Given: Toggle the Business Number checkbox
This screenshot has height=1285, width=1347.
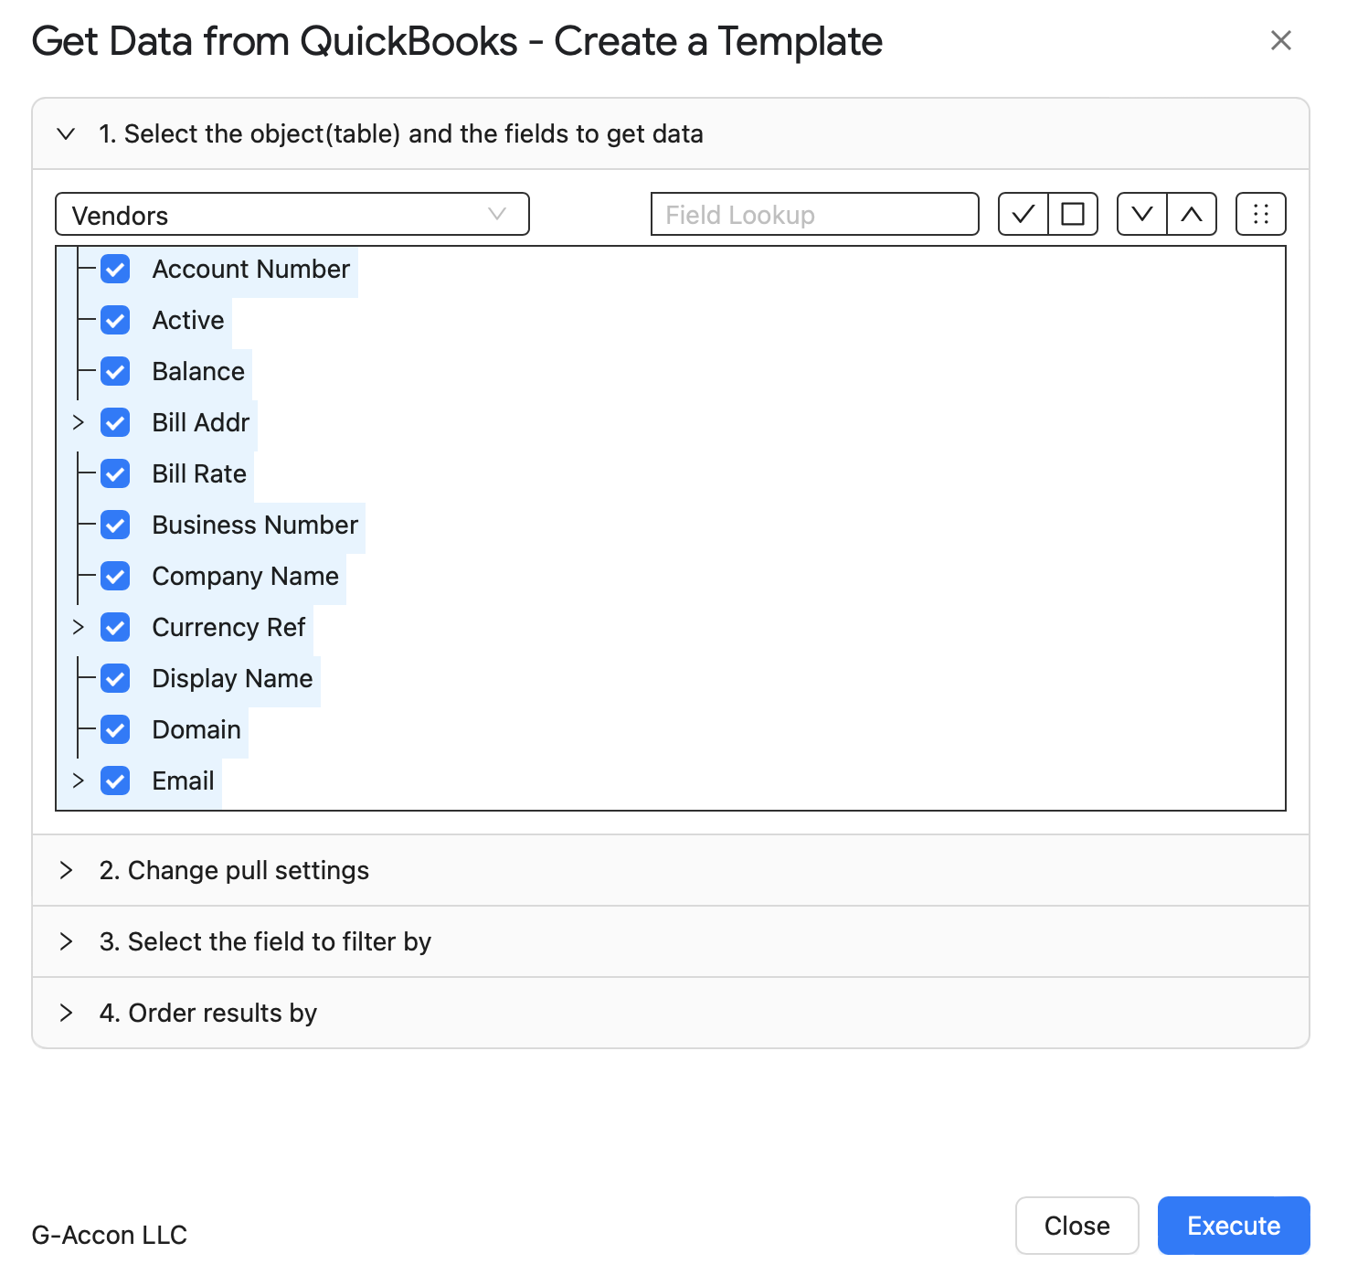Looking at the screenshot, I should [x=115, y=525].
